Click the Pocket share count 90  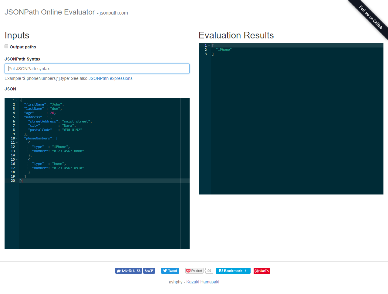click(x=209, y=271)
